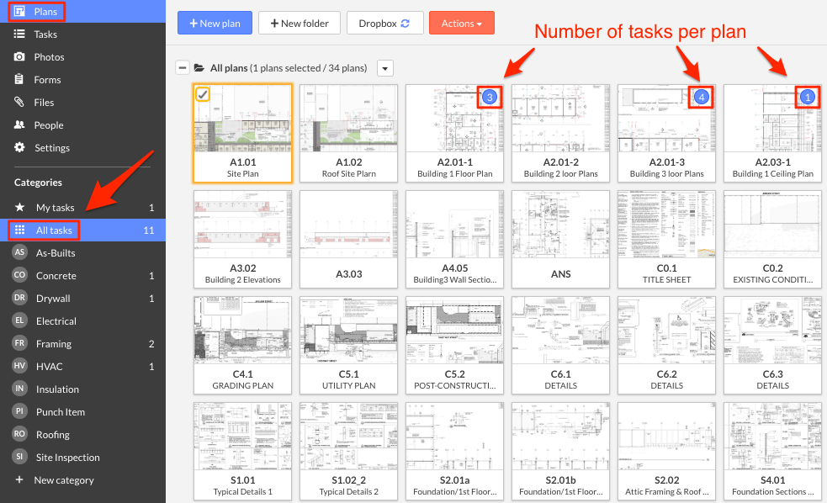This screenshot has height=503, width=827.
Task: Click the New folder button
Action: (300, 23)
